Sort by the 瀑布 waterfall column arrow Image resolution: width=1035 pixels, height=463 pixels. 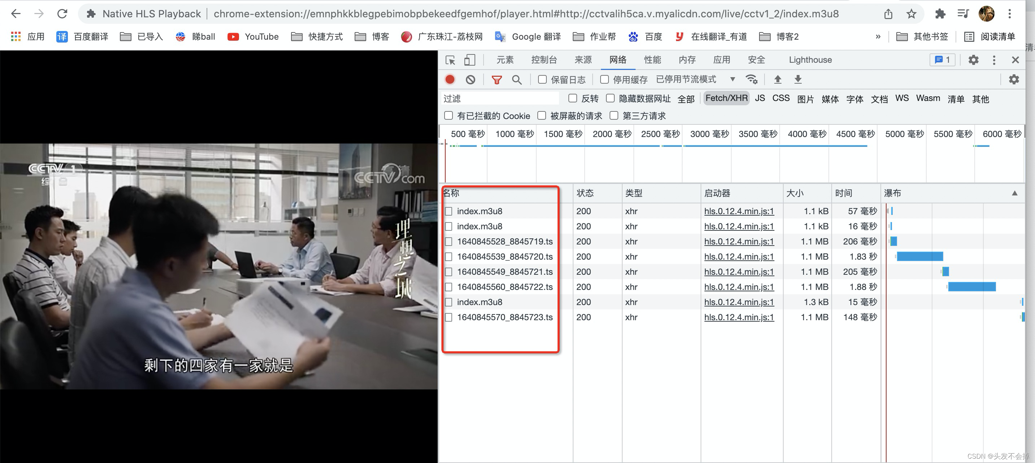point(1014,193)
